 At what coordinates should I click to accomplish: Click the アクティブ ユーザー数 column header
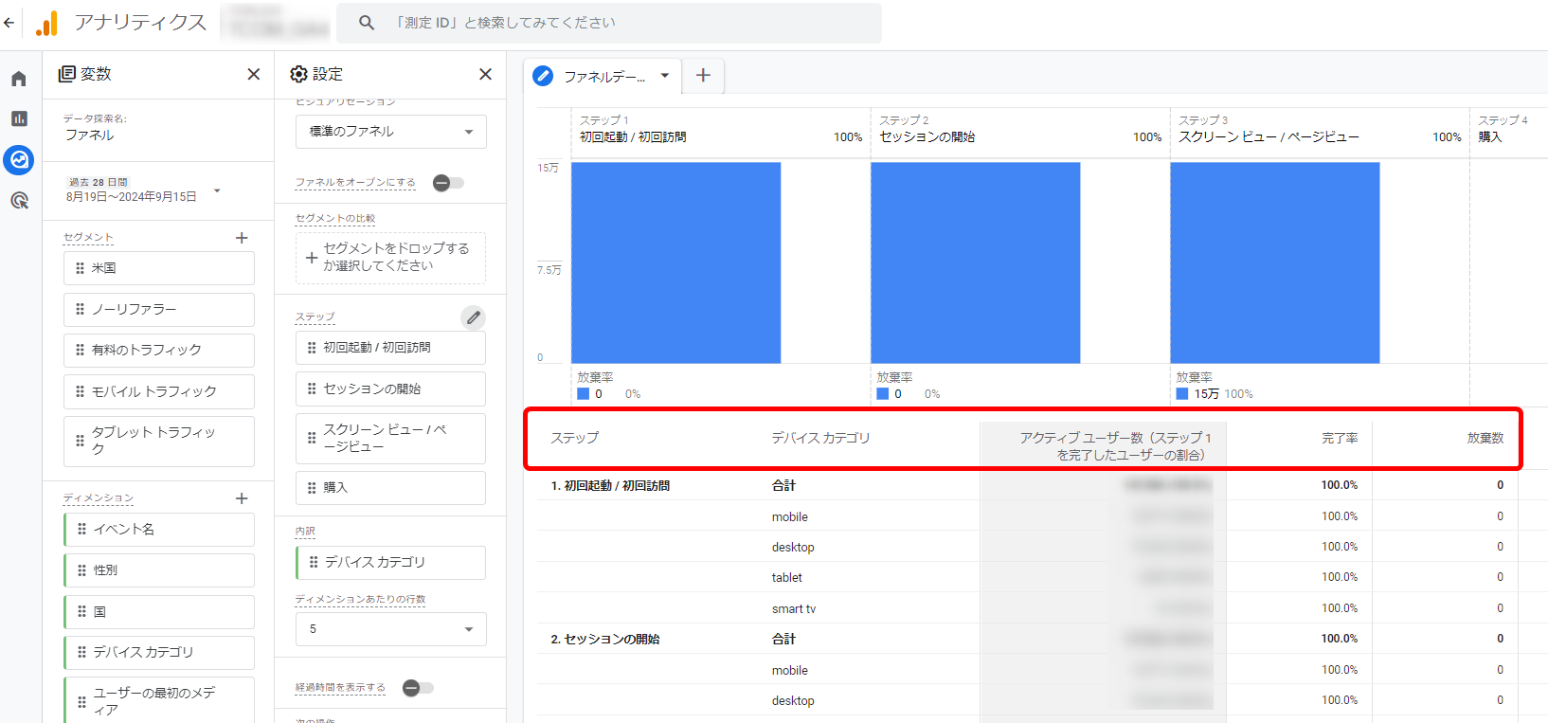click(1115, 446)
